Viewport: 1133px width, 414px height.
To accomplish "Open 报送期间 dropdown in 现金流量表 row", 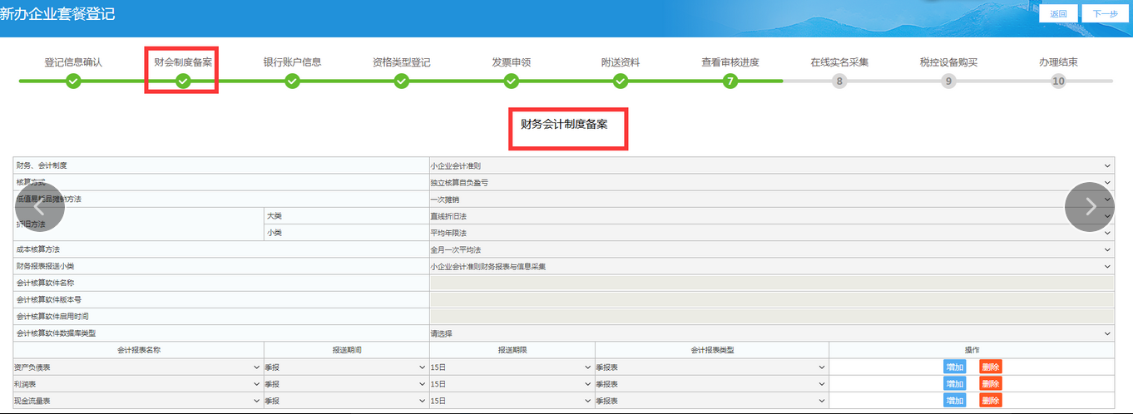I will click(346, 400).
